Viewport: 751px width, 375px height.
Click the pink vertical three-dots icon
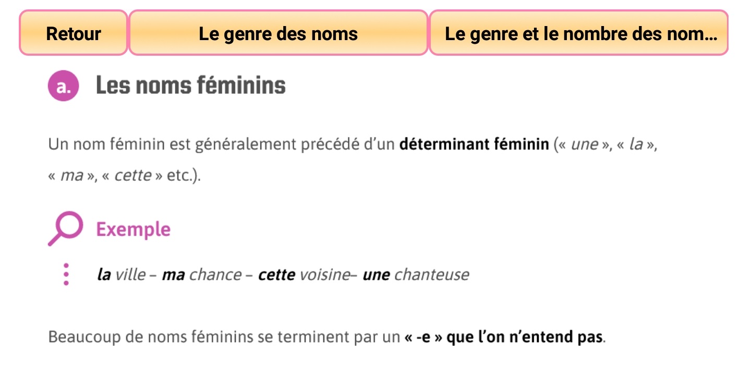[x=66, y=274]
